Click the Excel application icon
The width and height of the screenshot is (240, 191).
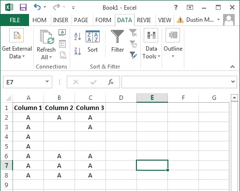coord(9,7)
